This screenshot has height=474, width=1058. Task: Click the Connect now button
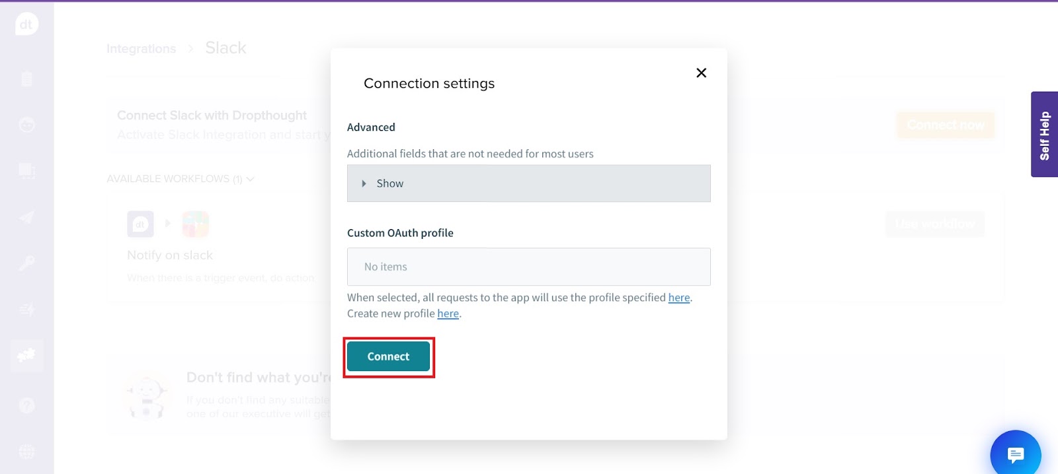pos(945,125)
